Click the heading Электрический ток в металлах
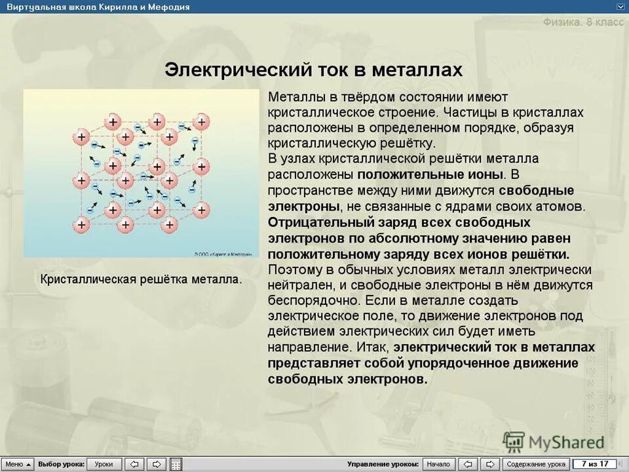 (313, 69)
